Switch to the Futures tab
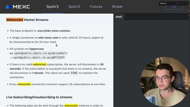 click(96, 7)
